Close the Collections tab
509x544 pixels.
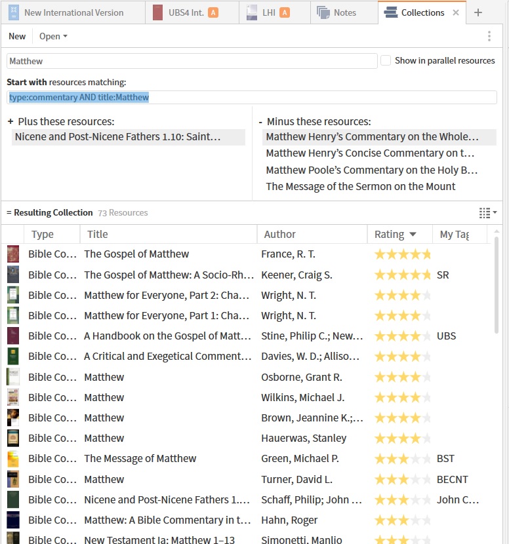coord(456,12)
